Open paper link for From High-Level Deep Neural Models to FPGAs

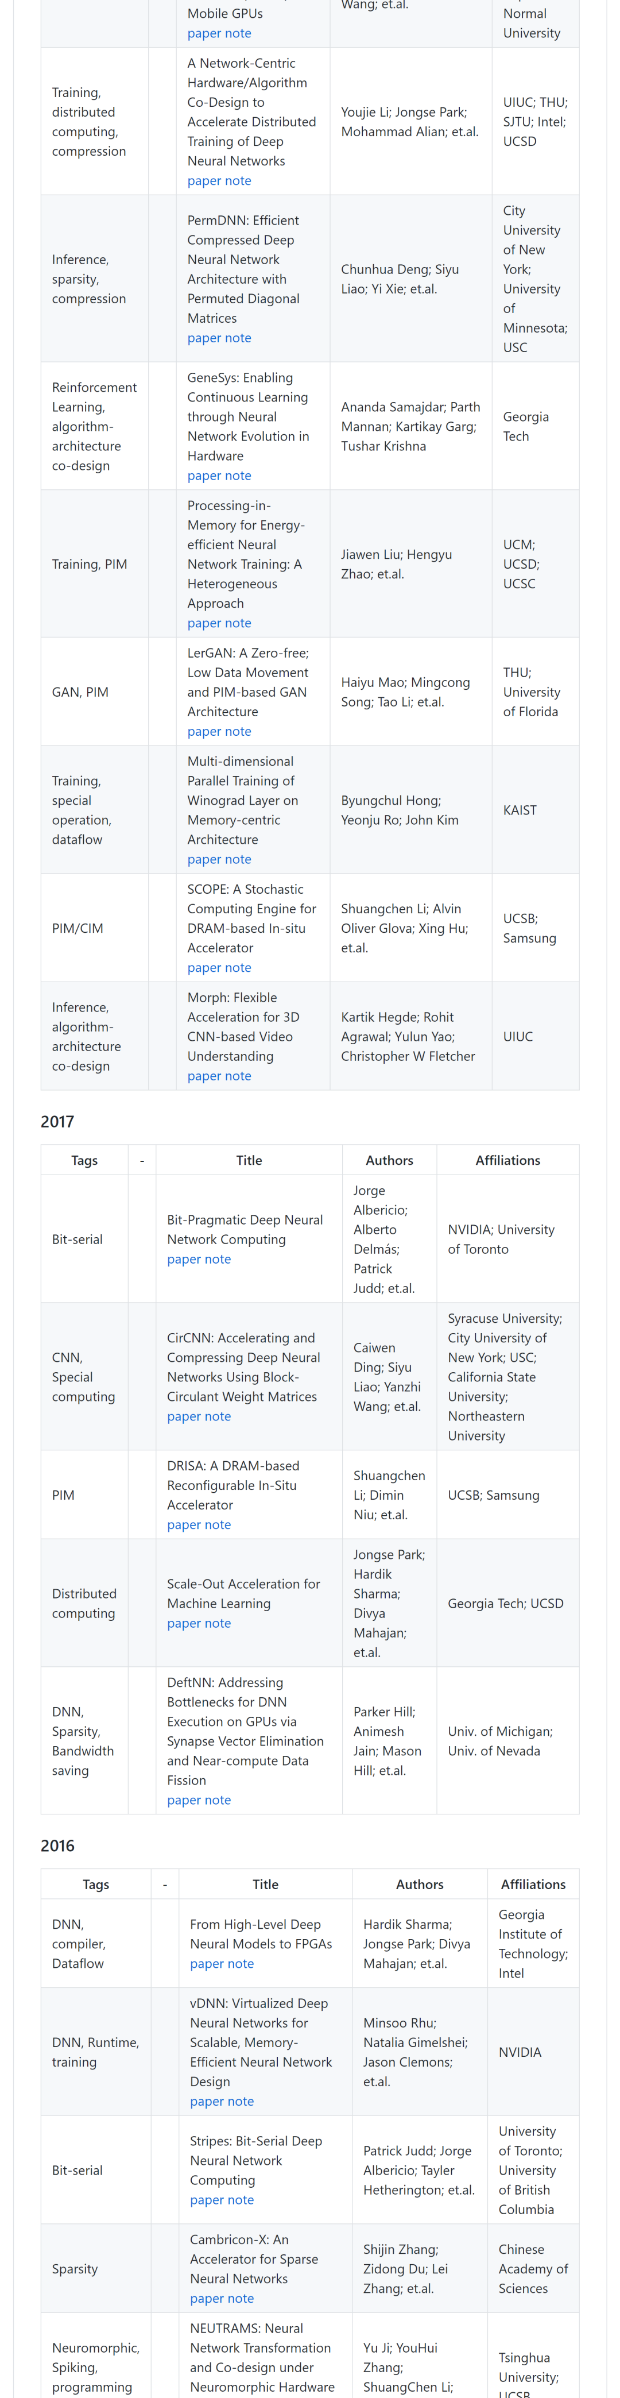(x=207, y=1964)
